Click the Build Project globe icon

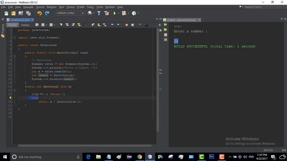click(90, 13)
